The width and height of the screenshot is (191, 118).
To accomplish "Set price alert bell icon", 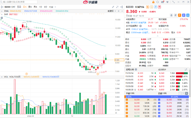I will point(171,15).
